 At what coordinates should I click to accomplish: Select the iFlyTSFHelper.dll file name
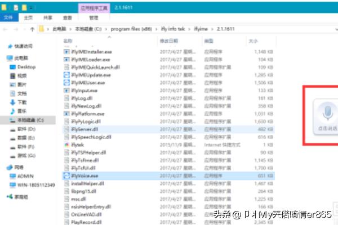(88, 152)
